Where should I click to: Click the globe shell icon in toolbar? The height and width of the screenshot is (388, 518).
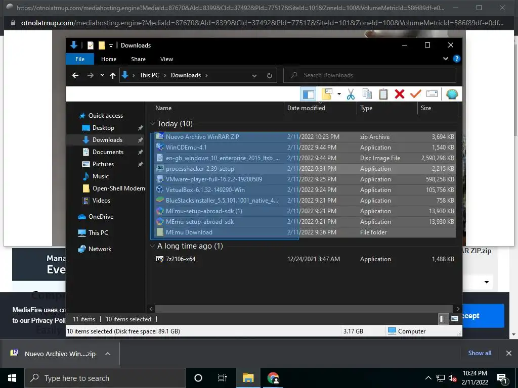(452, 94)
